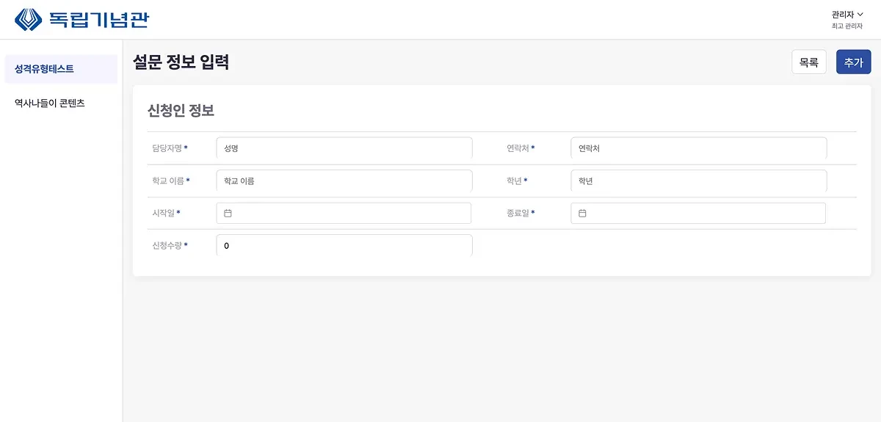Click the blue 추가 button
Viewport: 881px width, 422px height.
click(x=853, y=62)
